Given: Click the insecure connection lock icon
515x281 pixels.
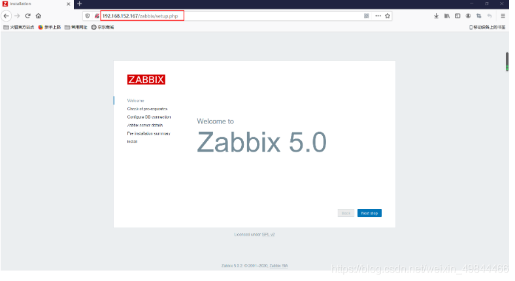Looking at the screenshot, I should (x=97, y=16).
